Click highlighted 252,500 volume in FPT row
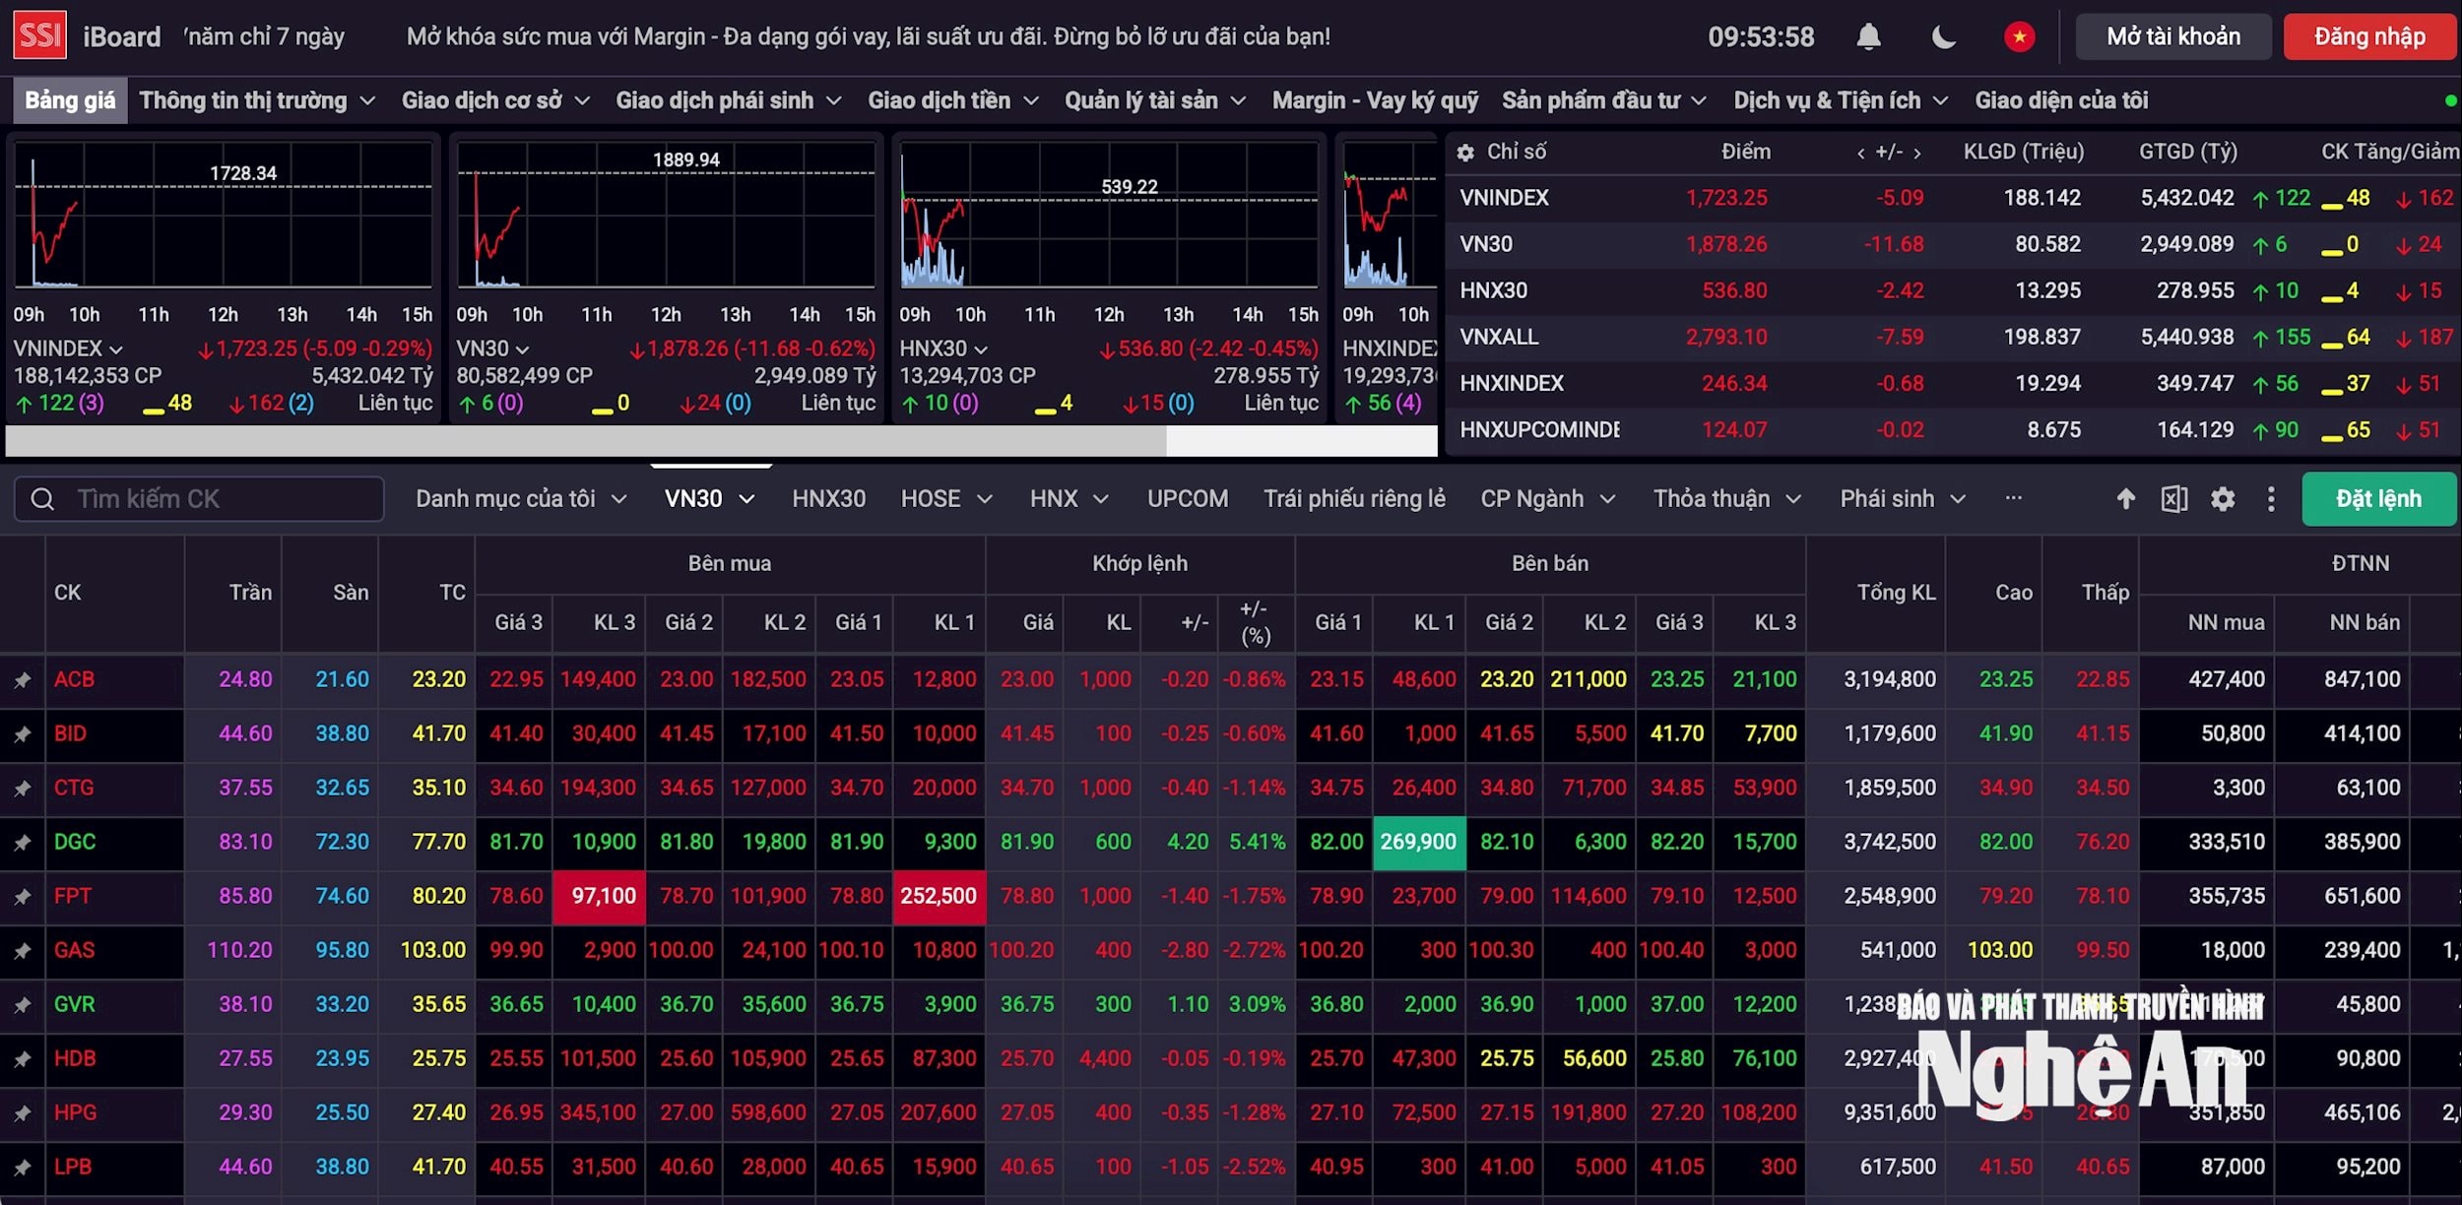The width and height of the screenshot is (2462, 1205). [x=939, y=897]
